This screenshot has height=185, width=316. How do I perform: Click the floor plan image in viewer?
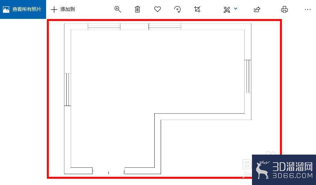click(x=164, y=99)
